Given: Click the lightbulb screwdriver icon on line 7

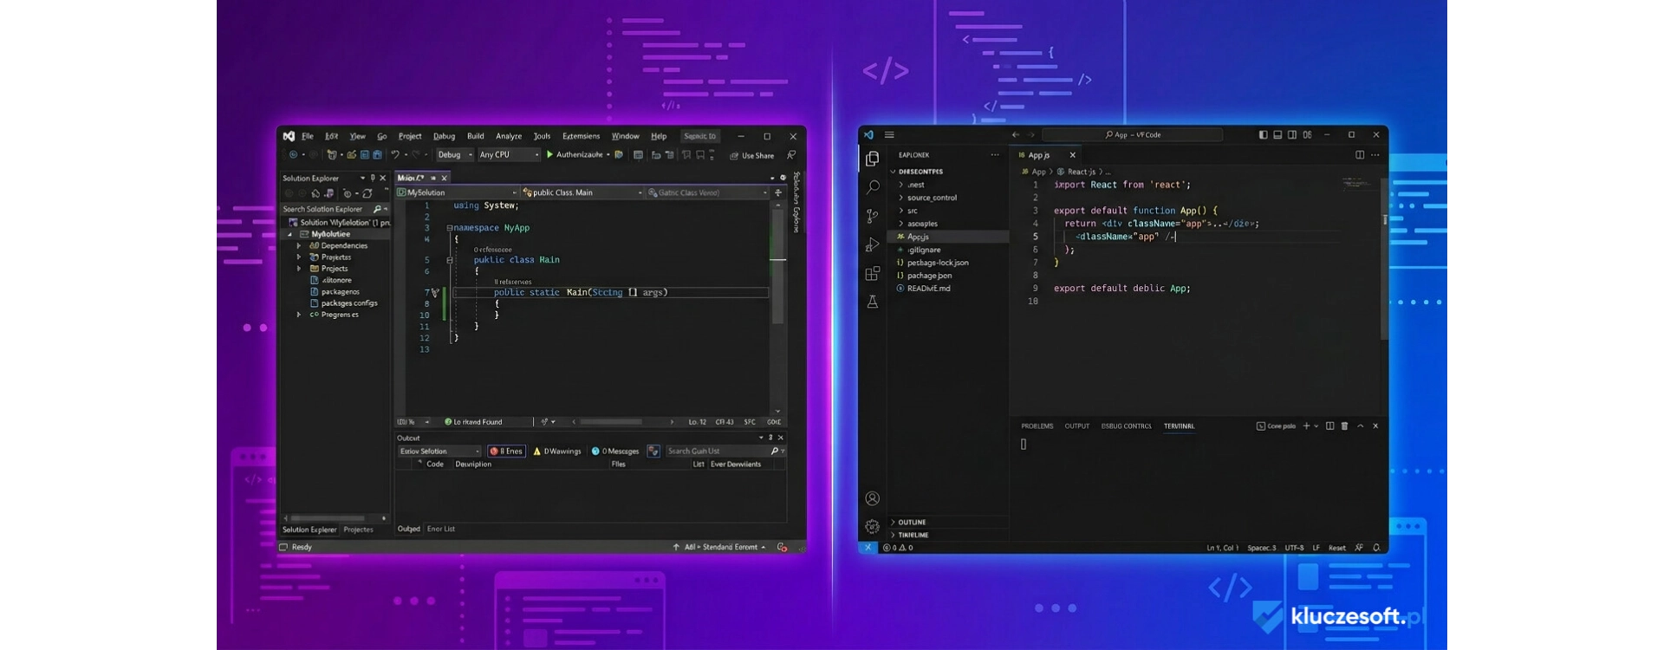Looking at the screenshot, I should [x=435, y=293].
